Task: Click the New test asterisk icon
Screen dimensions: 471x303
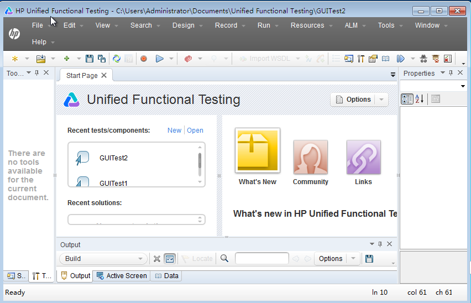Action: click(14, 59)
